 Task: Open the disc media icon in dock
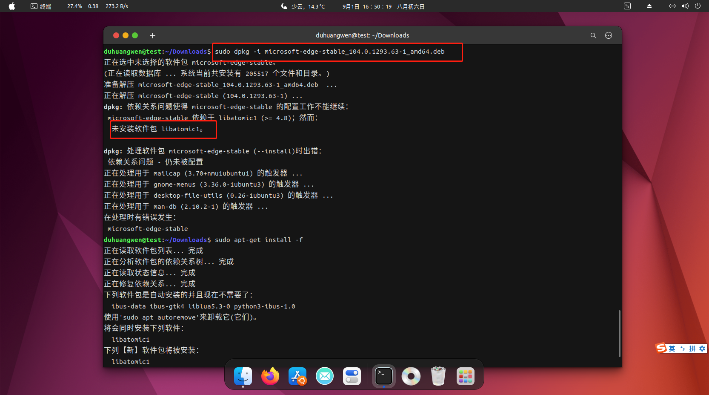[x=411, y=376]
